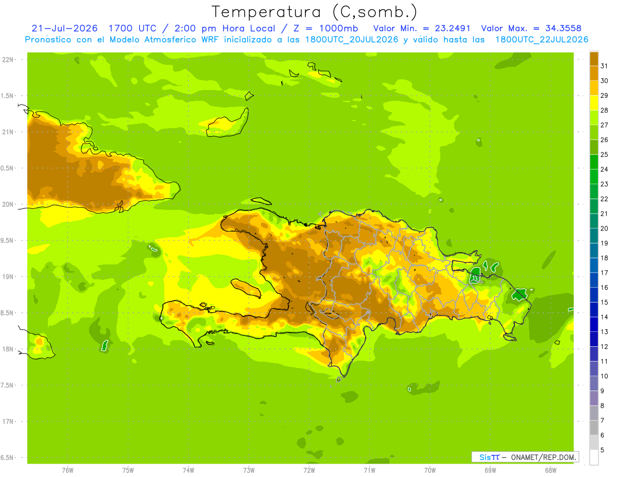Screen dimensions: 618x477
Task: Click the "9.5N" latitude axis label
Action: [8, 240]
